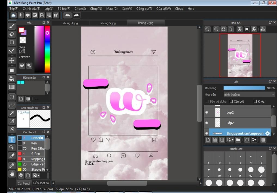Select the Eraser tool
This screenshot has width=279, height=193.
[12, 34]
